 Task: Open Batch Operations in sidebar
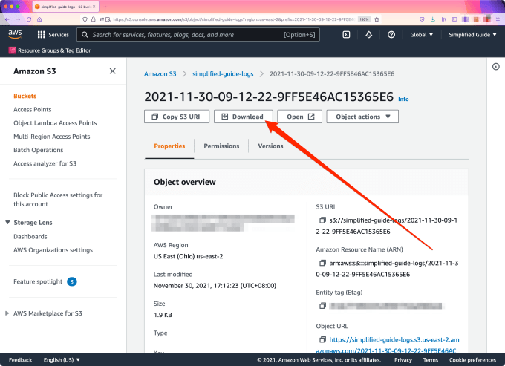coord(39,150)
